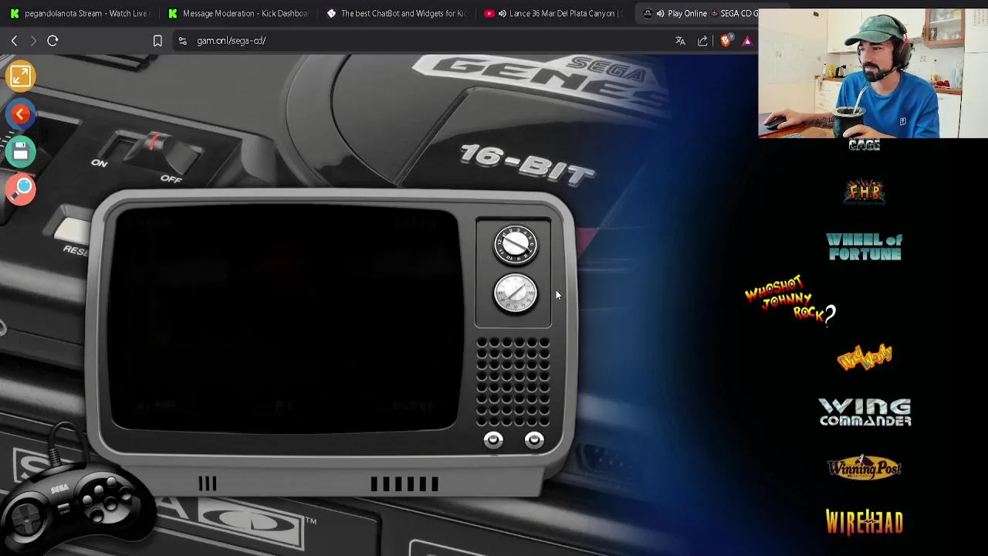Image resolution: width=988 pixels, height=556 pixels.
Task: Click the translate page icon
Action: click(x=680, y=41)
